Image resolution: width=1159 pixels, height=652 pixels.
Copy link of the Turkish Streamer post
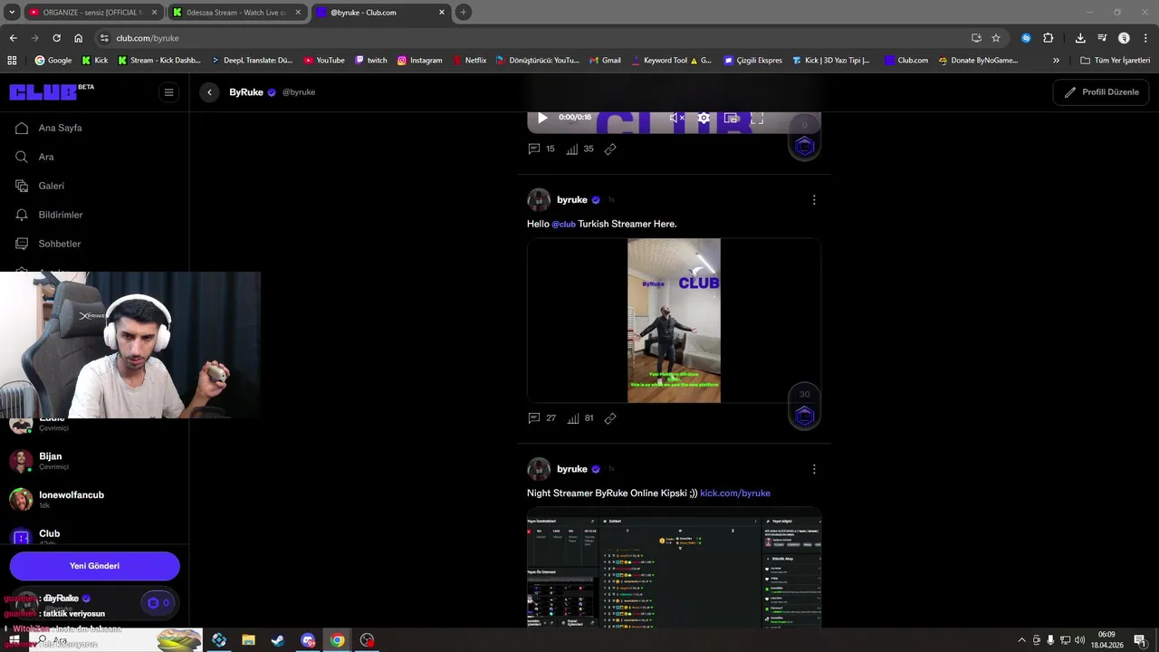click(x=610, y=418)
